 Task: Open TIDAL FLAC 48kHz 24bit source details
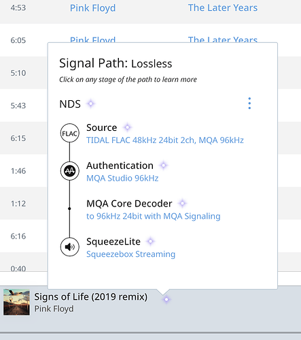coord(165,140)
